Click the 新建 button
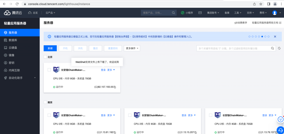The height and width of the screenshot is (134, 284). pos(50,48)
